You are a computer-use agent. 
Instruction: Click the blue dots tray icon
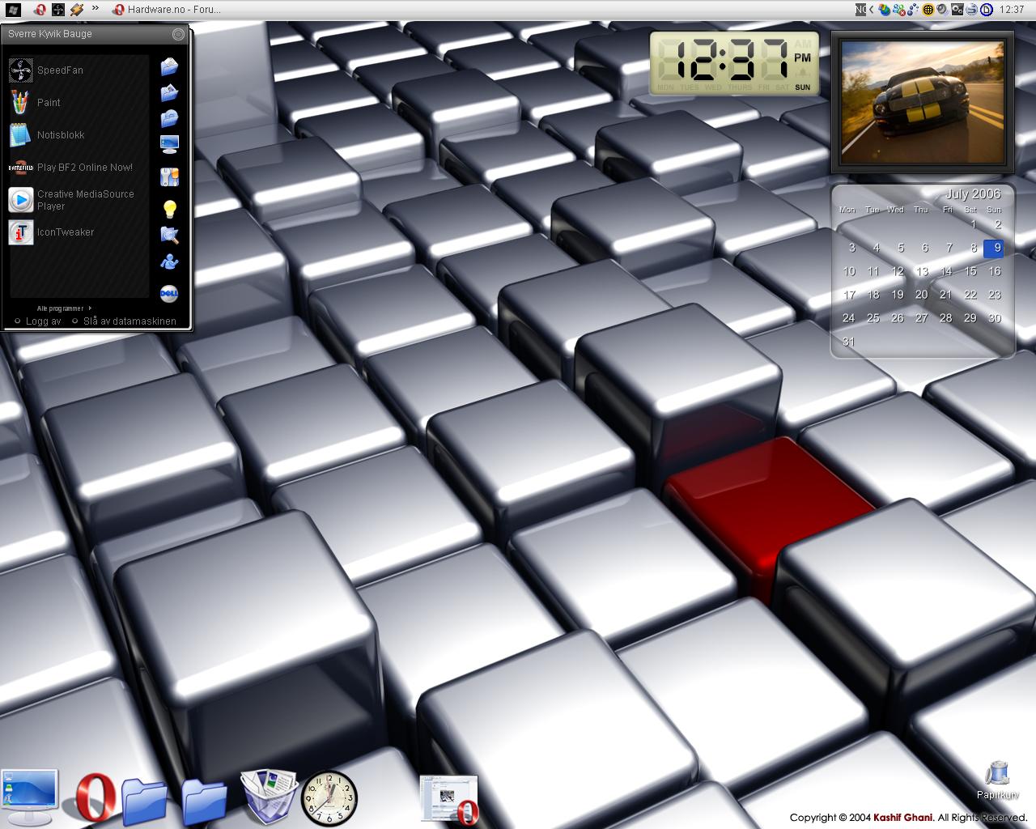(912, 10)
